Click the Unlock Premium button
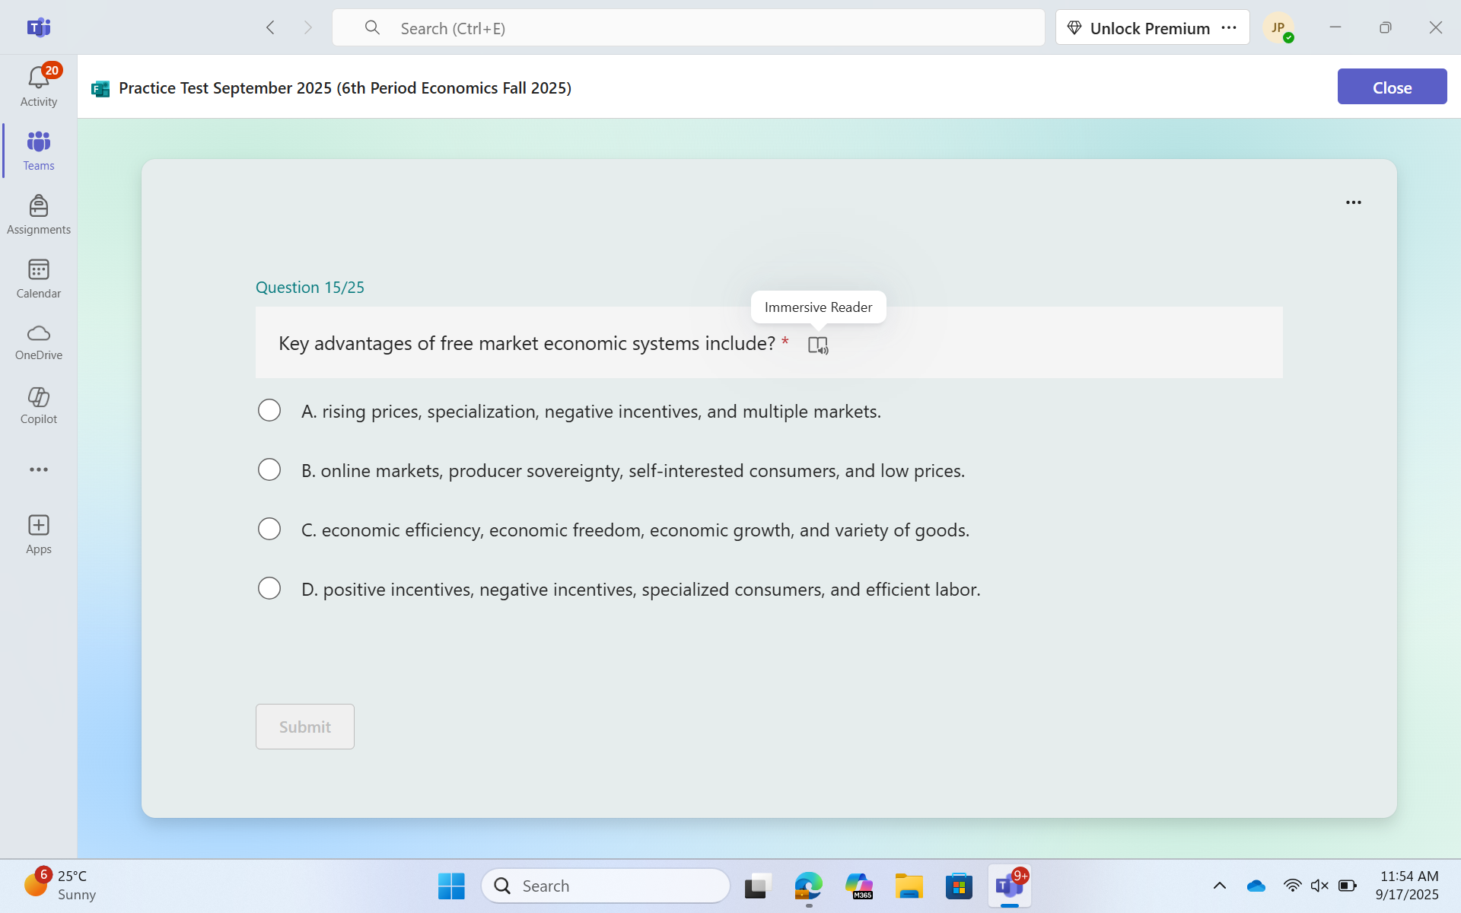The height and width of the screenshot is (913, 1461). coord(1139,28)
